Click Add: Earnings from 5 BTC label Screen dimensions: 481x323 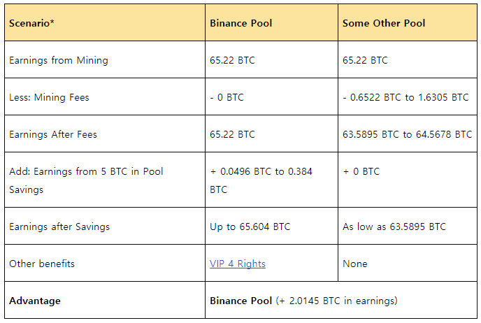point(86,180)
